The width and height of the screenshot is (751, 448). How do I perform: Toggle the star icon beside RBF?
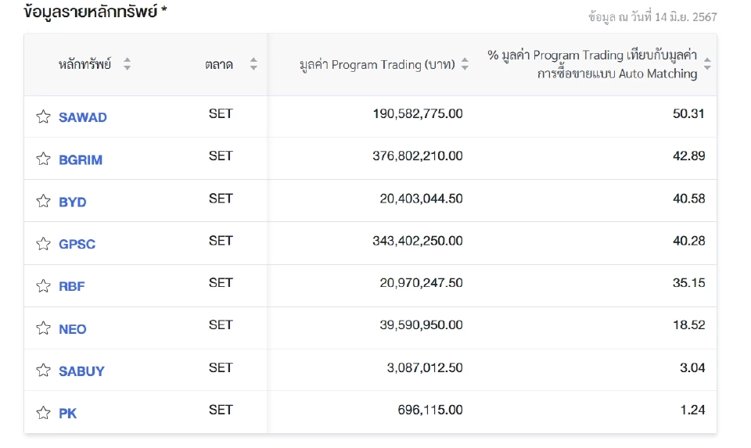coord(43,285)
